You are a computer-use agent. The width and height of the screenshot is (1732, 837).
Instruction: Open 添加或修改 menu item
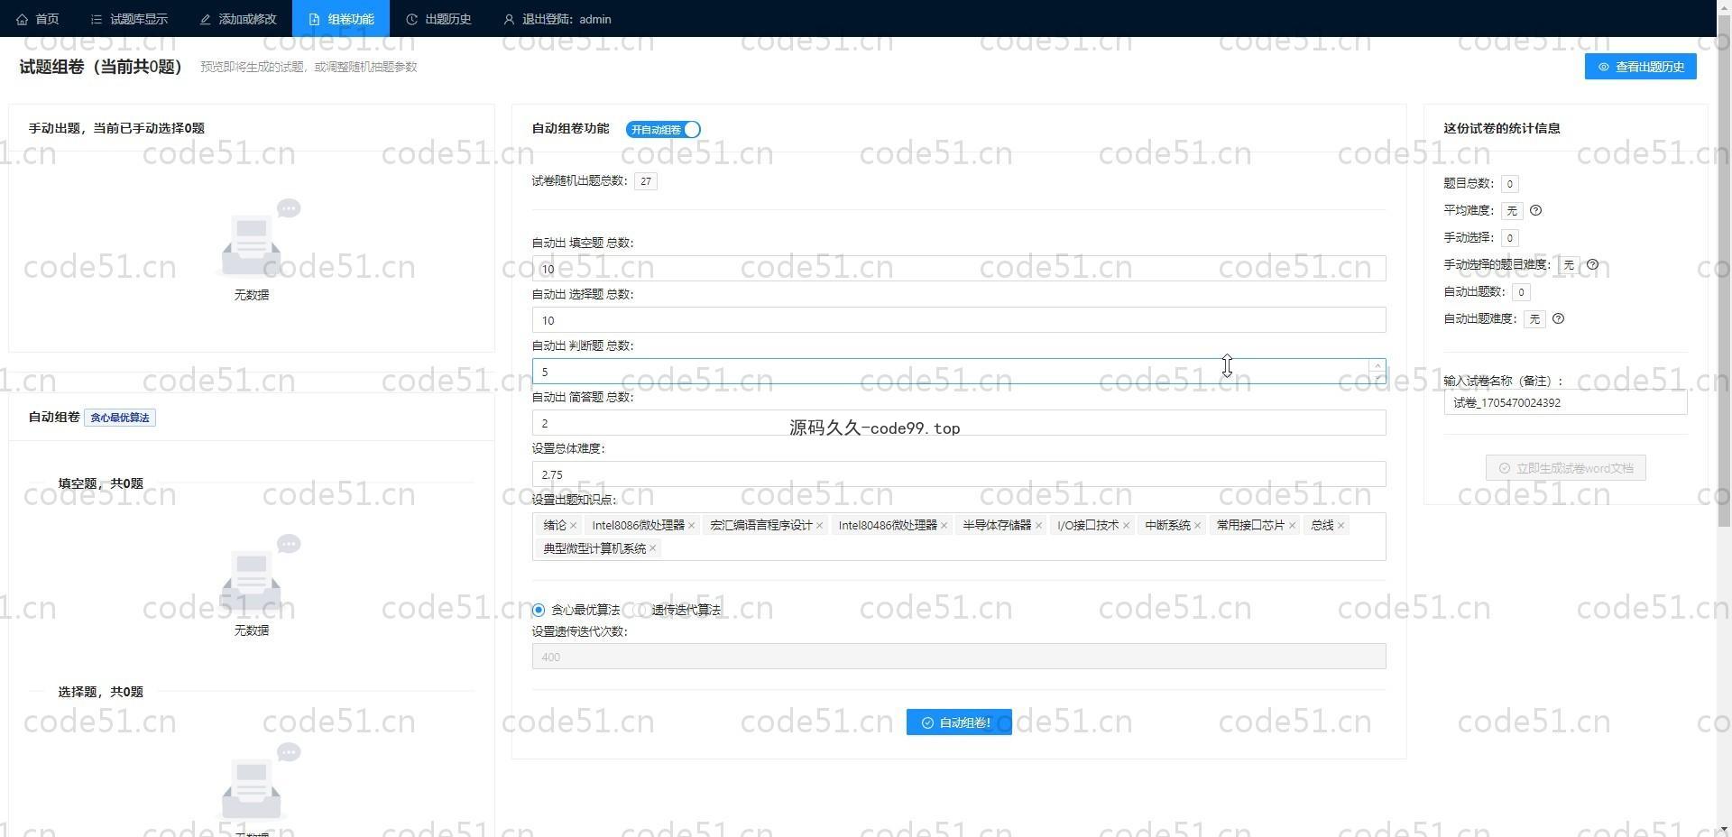click(238, 19)
